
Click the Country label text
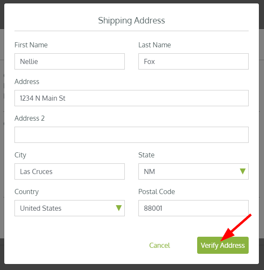(27, 192)
